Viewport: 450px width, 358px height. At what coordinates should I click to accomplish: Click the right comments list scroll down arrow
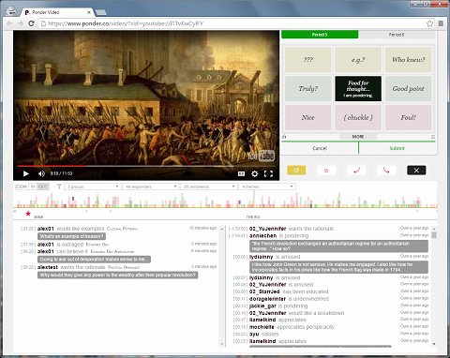pos(434,344)
